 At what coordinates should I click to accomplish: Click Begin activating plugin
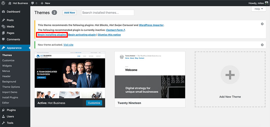[82, 35]
